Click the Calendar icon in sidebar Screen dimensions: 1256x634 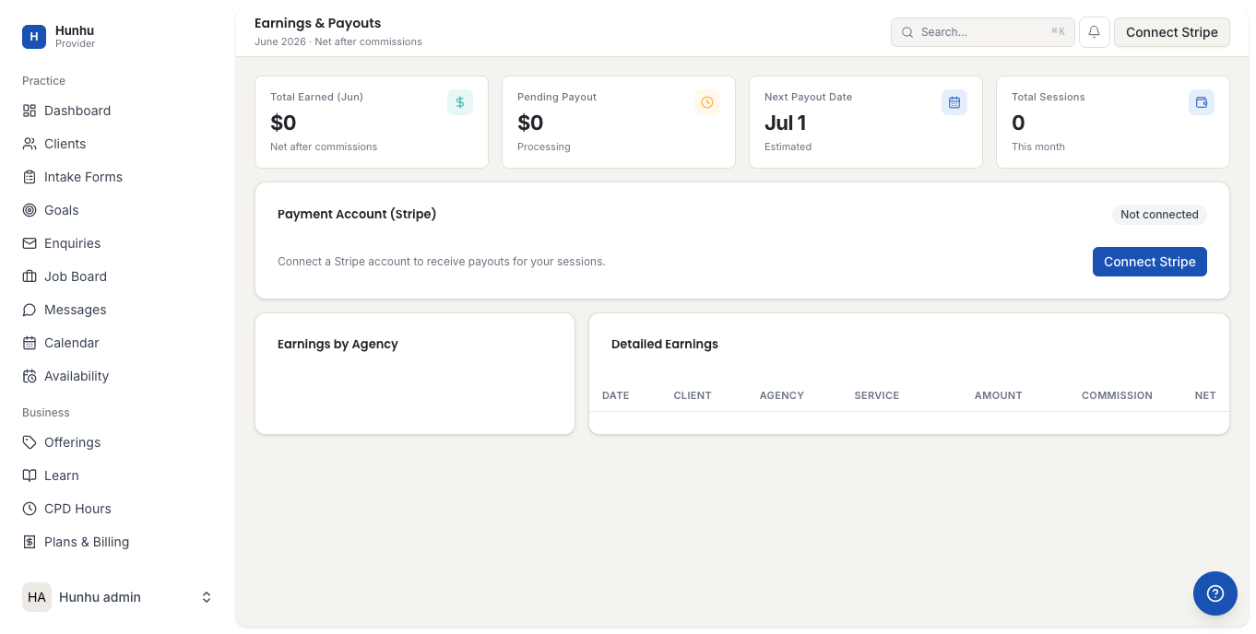[x=30, y=343]
